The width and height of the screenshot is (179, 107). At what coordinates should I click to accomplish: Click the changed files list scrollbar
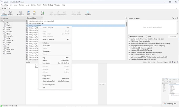126,24
